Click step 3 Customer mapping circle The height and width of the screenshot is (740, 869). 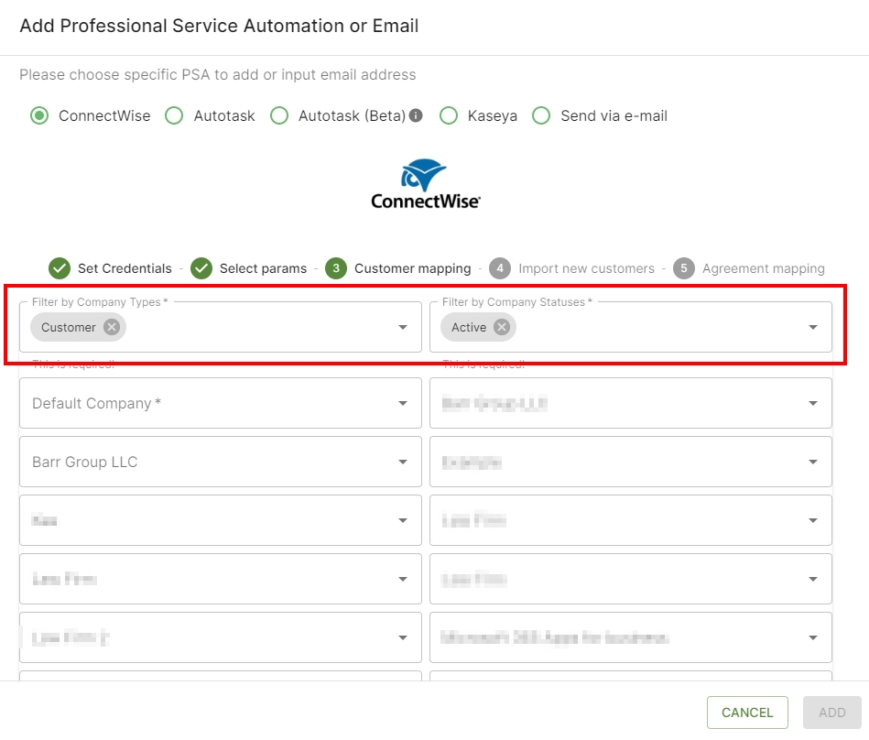click(336, 268)
